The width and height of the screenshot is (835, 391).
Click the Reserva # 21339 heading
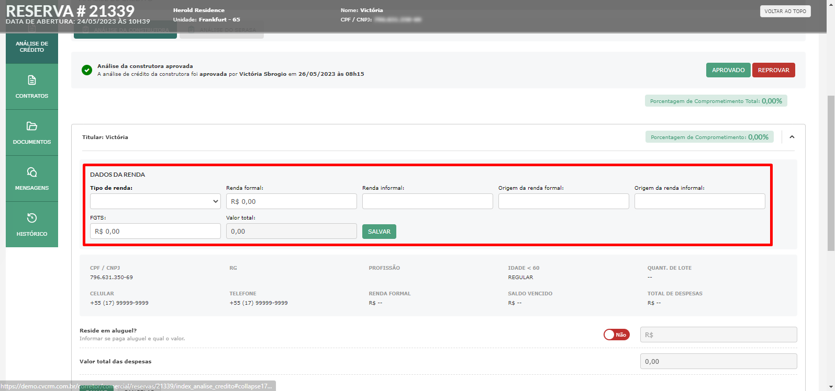70,11
